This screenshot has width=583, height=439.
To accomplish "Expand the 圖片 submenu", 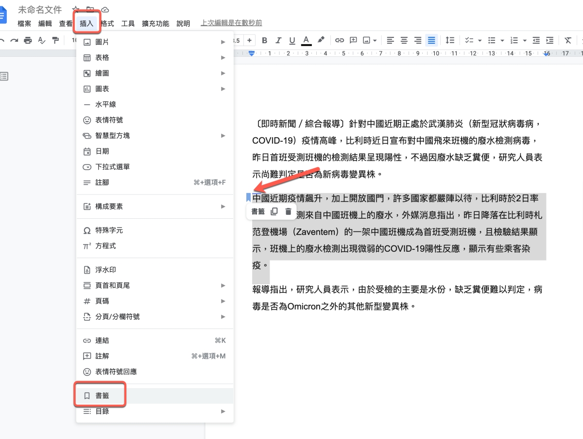I will (155, 42).
